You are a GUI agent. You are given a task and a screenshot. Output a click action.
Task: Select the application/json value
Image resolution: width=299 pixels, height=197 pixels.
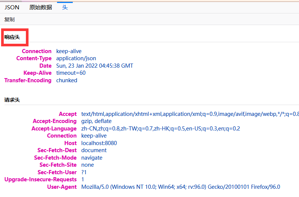[x=76, y=58]
